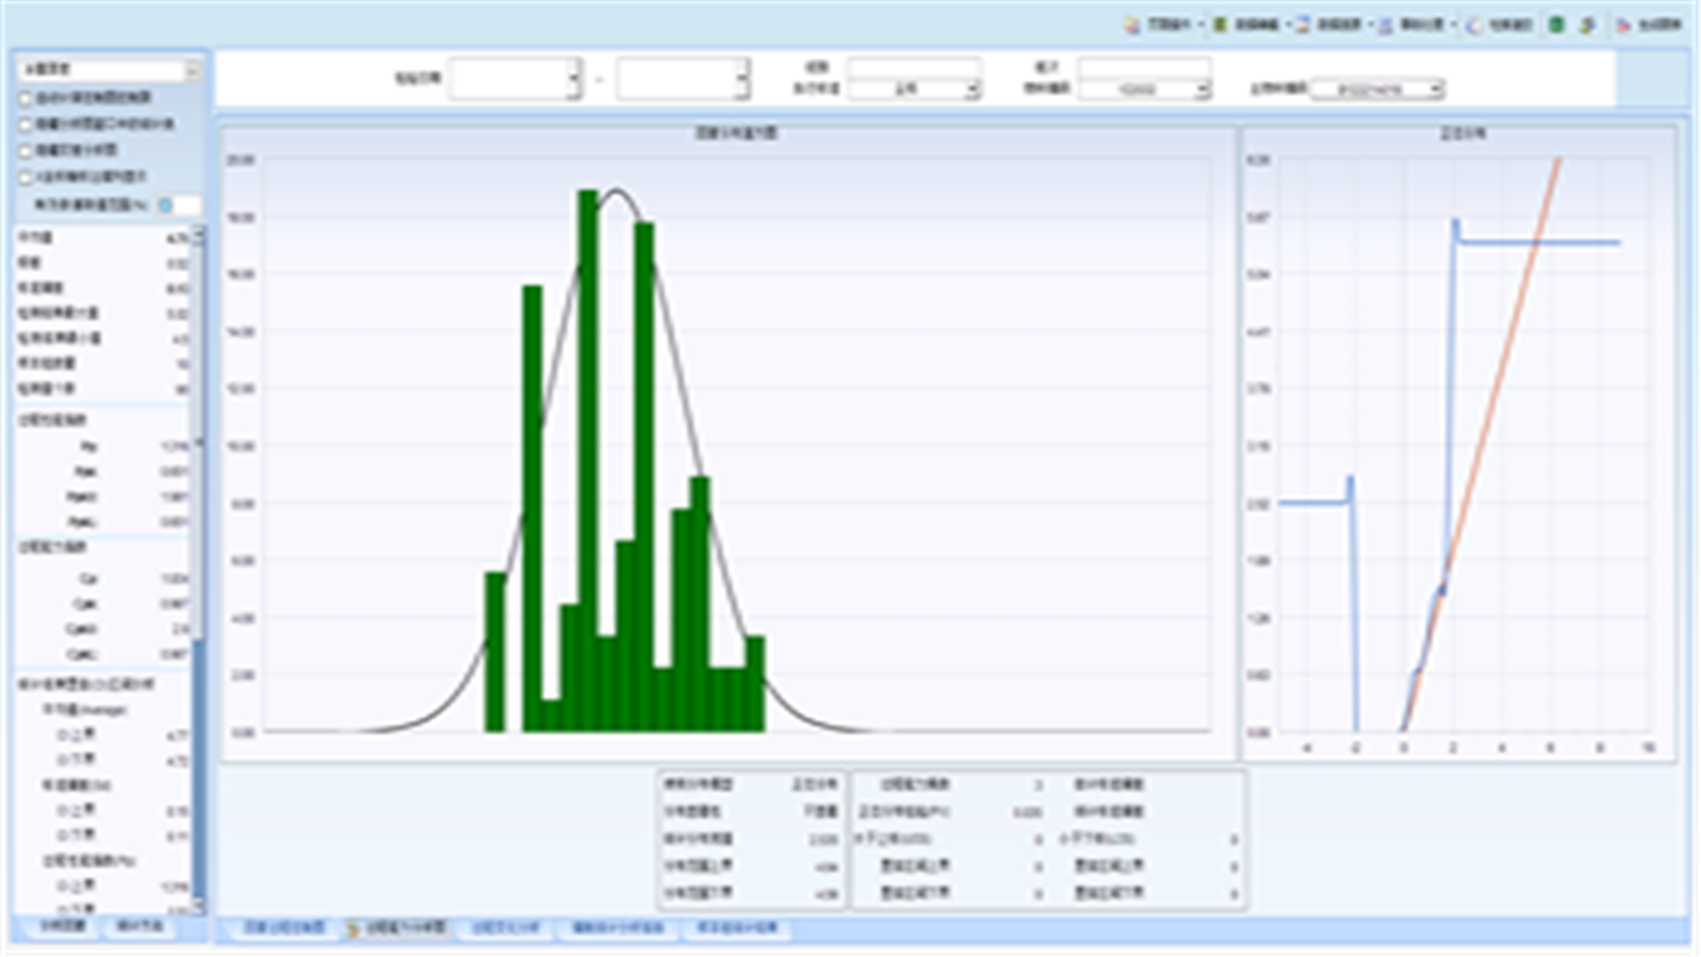Click the third toolbar icon with blue-white document
1701x957 pixels.
(1302, 25)
